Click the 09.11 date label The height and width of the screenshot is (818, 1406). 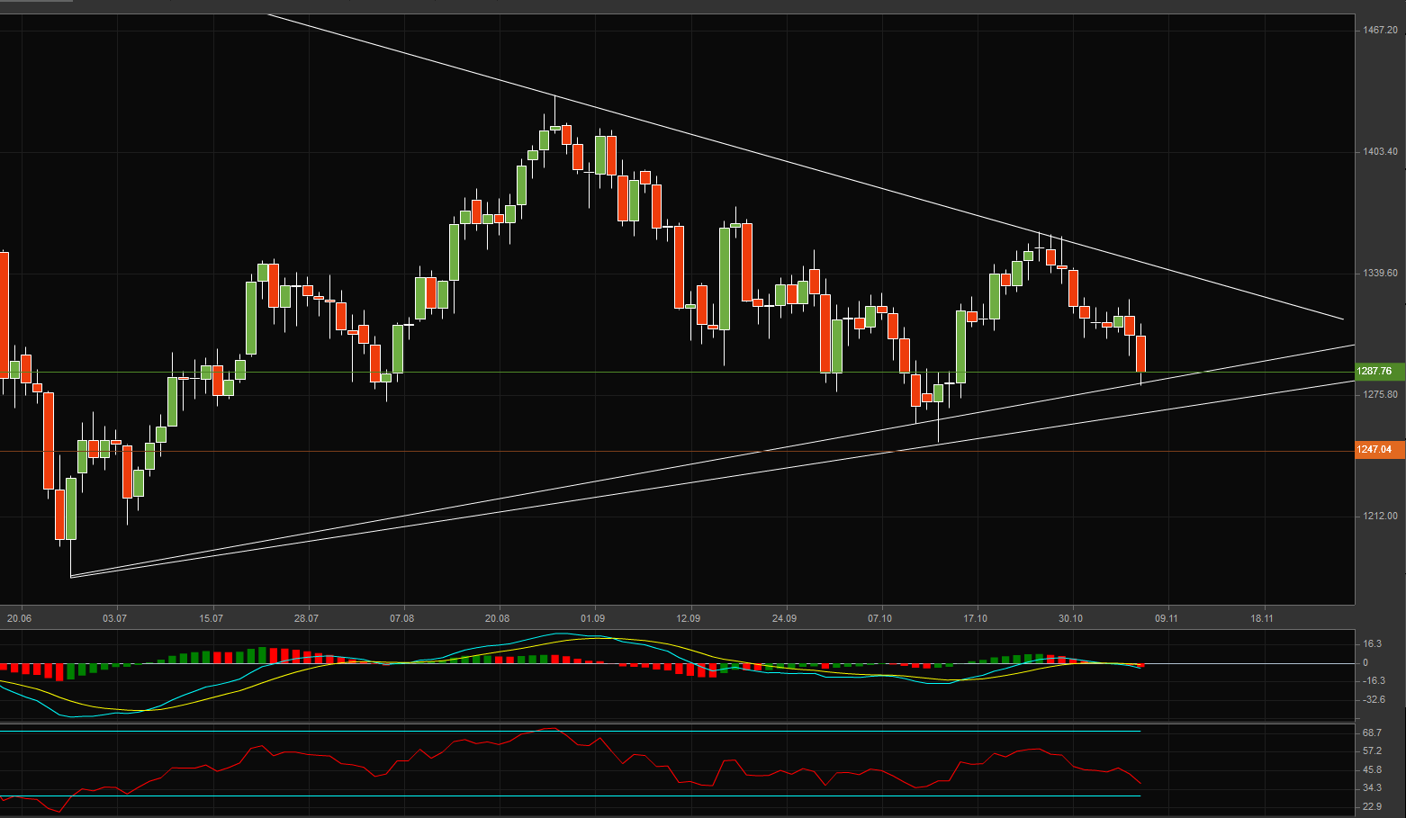[x=1167, y=618]
